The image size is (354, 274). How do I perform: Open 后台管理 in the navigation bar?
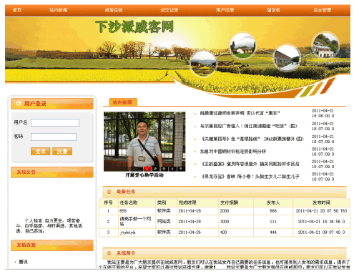(x=322, y=10)
